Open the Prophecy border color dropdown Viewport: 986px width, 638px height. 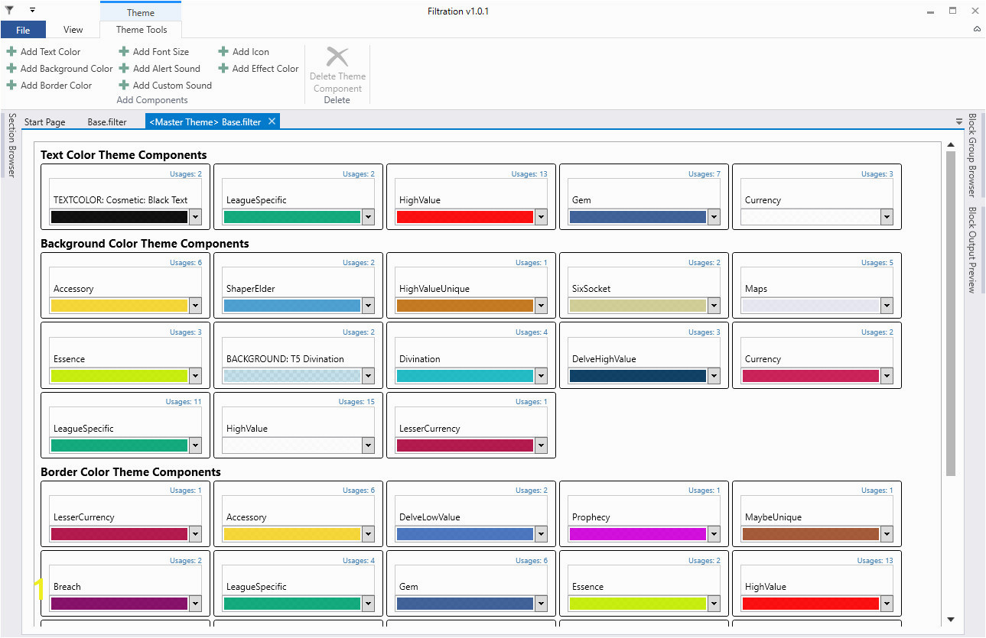(714, 534)
